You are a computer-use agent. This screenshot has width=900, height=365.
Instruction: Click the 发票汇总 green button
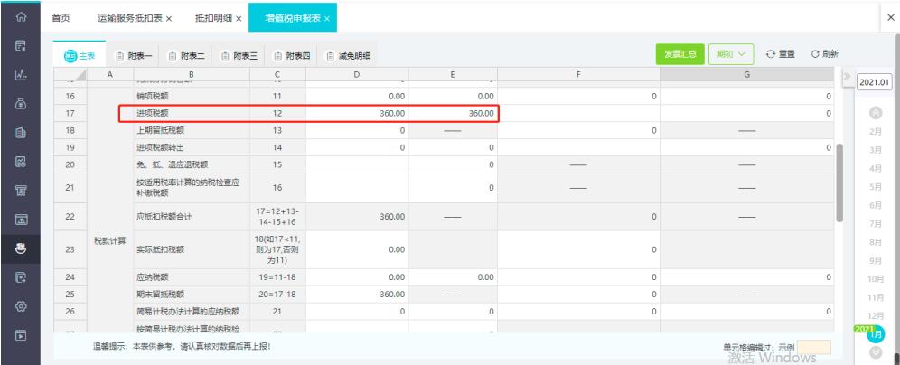679,54
